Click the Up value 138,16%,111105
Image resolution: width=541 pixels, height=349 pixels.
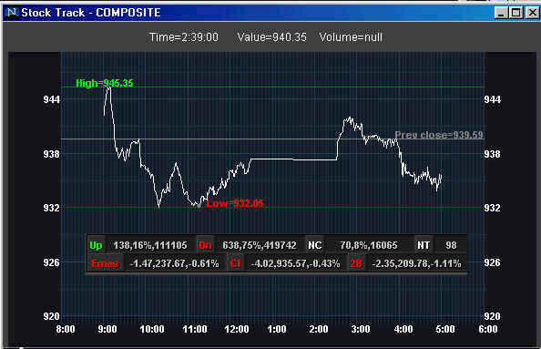click(x=150, y=245)
